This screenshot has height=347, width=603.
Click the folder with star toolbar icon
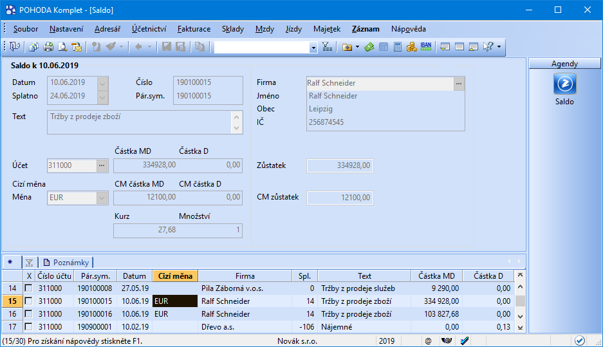[348, 47]
